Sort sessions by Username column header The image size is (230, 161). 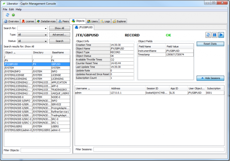click(92, 89)
